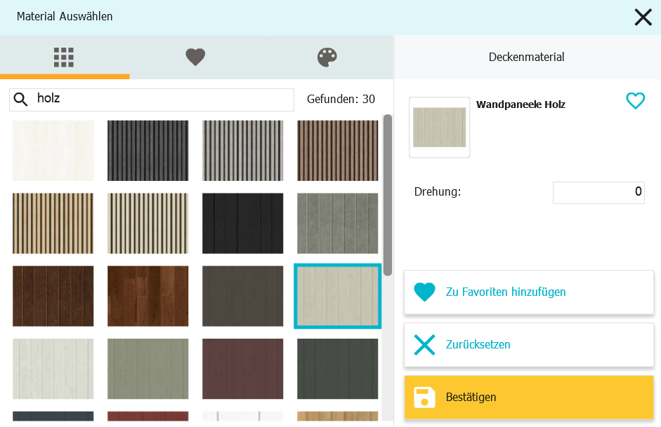
Task: Select the cream slat panel with black gaps
Action: [x=148, y=224]
